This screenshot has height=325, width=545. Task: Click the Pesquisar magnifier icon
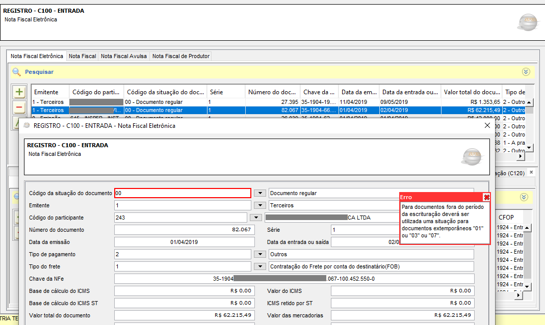click(x=17, y=72)
